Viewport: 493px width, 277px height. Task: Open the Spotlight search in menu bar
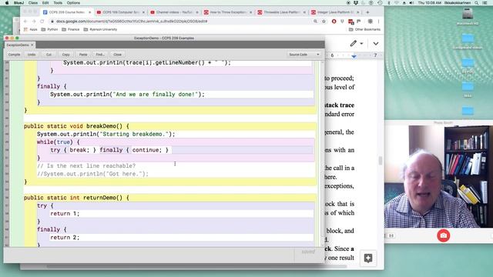(477, 3)
